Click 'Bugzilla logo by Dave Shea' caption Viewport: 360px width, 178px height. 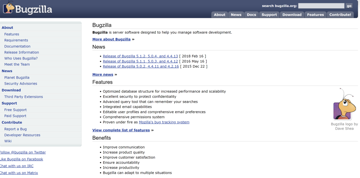pos(344,126)
